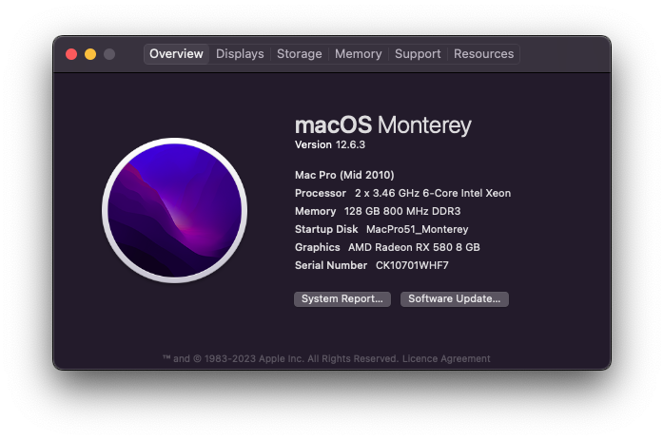Screen dimensions: 664x440
Task: Click the AMD Radeon RX 580 8 GB value
Action: pos(414,247)
